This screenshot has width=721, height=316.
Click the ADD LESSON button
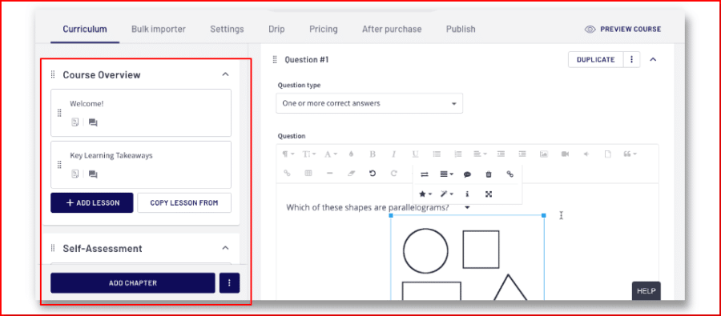point(92,202)
